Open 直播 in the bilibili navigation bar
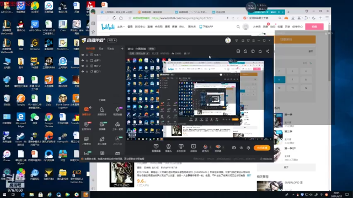353x198 pixels. 150,27
